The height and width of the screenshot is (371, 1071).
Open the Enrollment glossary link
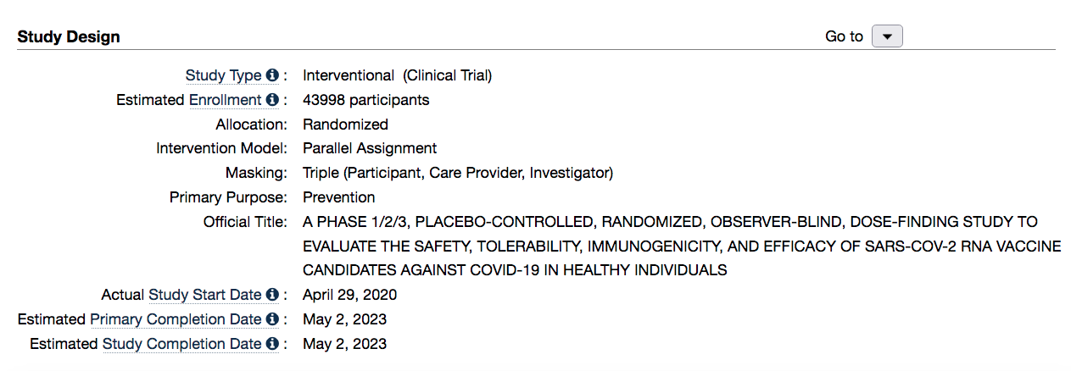click(226, 100)
